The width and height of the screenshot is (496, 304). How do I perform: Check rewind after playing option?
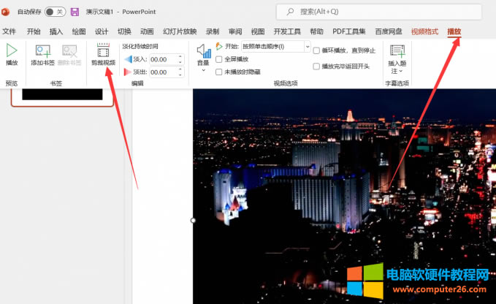point(316,66)
